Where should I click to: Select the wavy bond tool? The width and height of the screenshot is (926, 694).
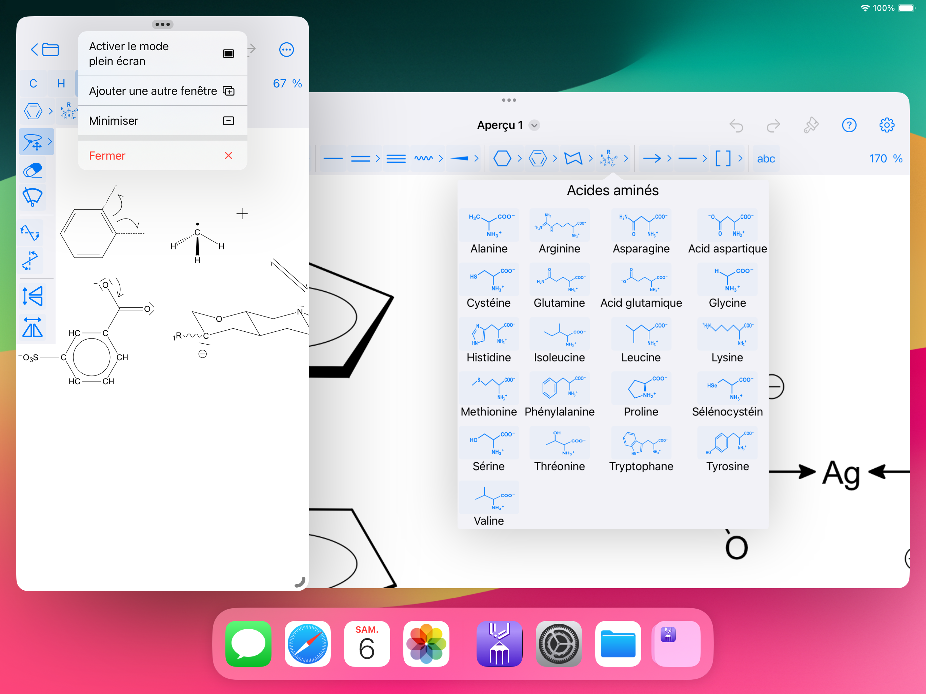coord(424,159)
